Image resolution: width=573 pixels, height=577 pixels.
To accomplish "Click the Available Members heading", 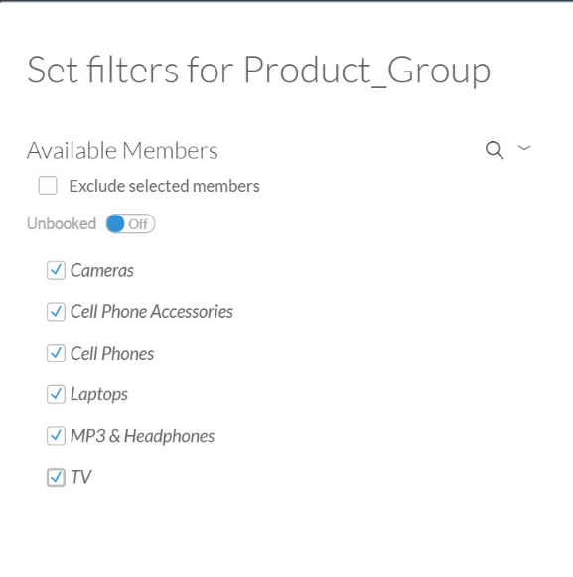I will coord(122,151).
